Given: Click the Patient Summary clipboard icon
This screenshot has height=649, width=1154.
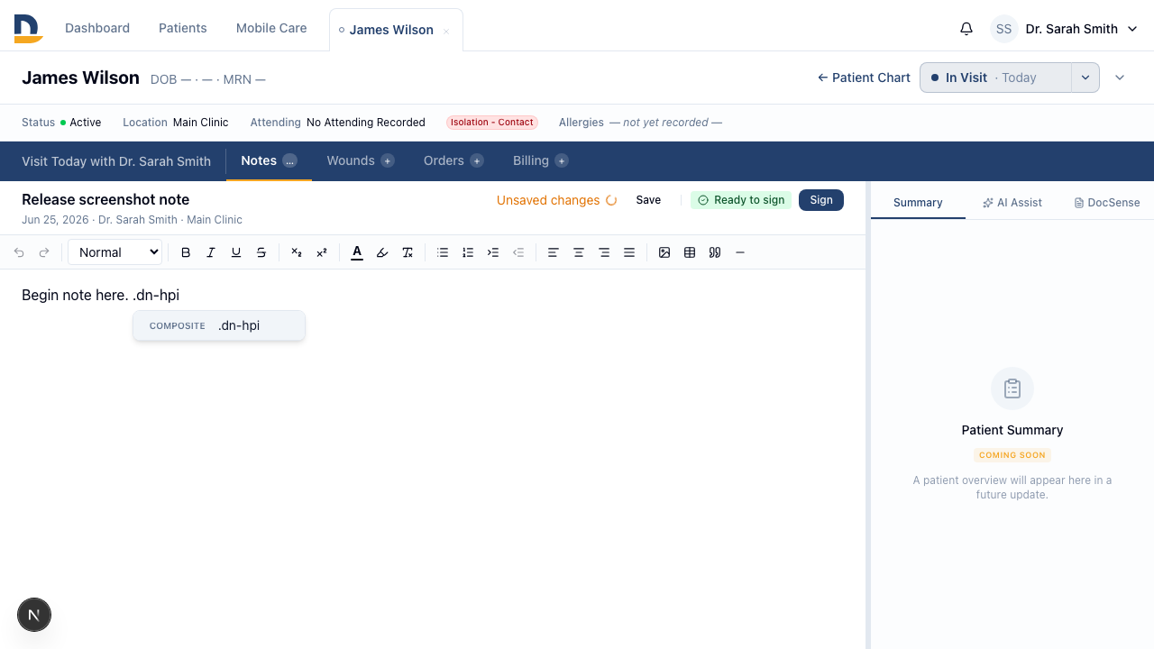Looking at the screenshot, I should (1012, 388).
